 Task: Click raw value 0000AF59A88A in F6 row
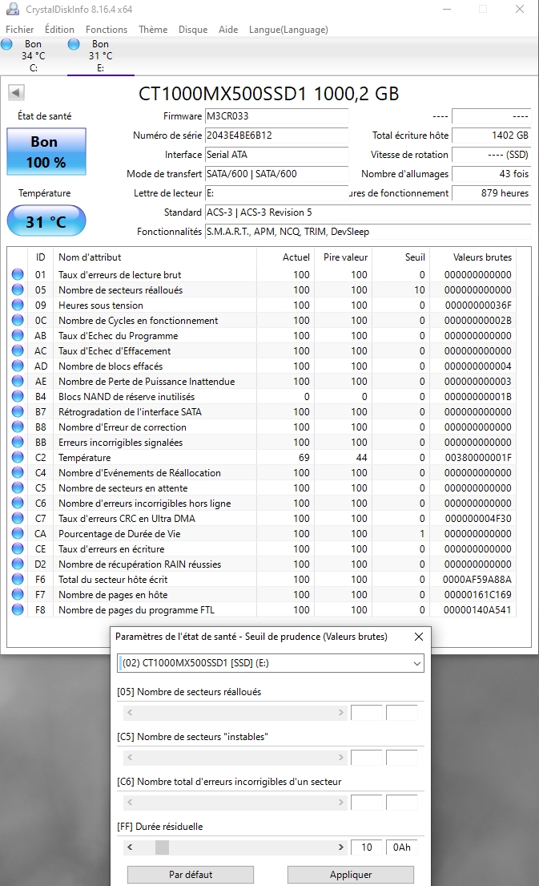tap(477, 579)
